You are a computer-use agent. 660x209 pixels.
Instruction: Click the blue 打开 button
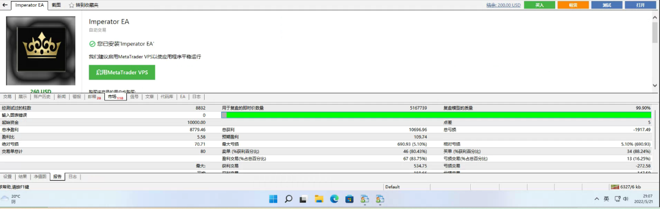point(640,5)
